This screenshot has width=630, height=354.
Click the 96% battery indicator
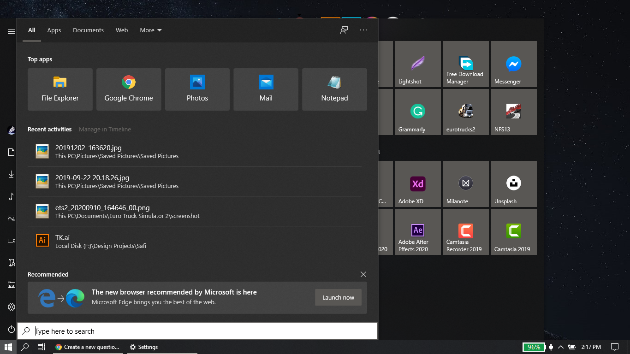[x=534, y=347]
